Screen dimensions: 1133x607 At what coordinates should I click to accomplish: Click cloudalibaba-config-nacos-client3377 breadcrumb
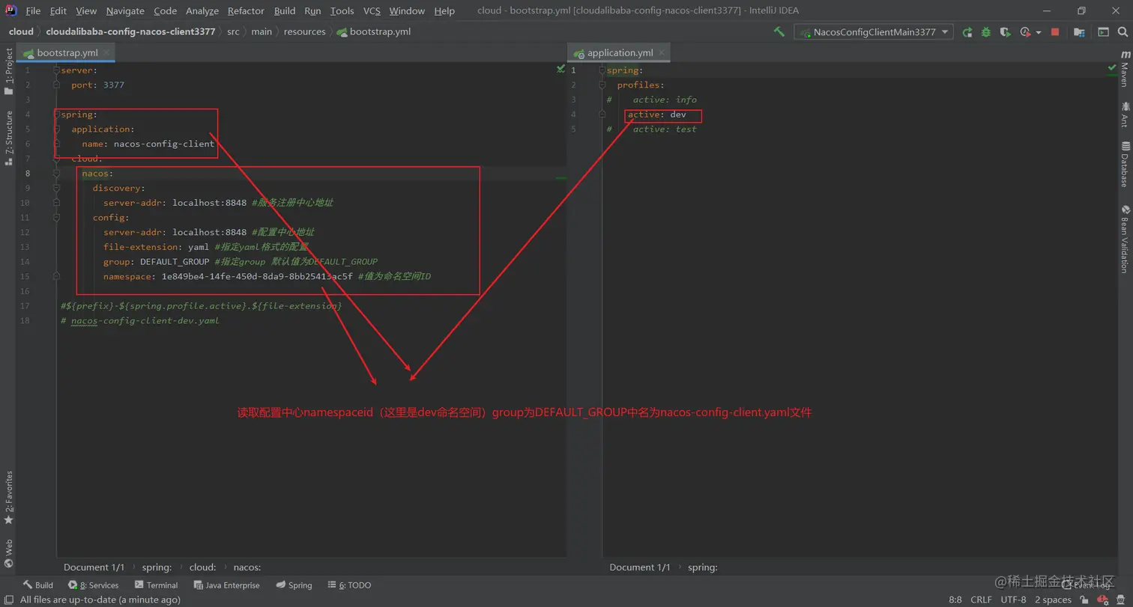(130, 31)
